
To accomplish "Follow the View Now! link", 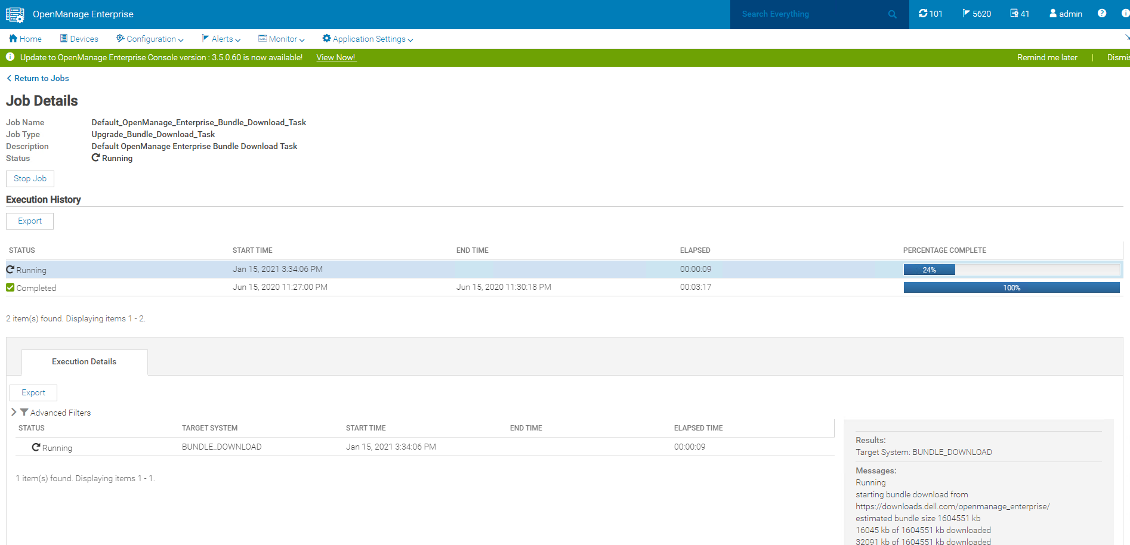I will coord(336,57).
